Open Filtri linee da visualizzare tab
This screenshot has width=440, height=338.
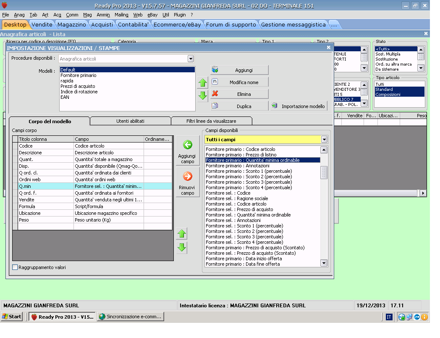point(212,121)
